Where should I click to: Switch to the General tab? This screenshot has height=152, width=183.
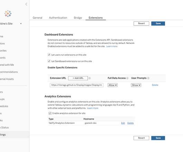38,18
